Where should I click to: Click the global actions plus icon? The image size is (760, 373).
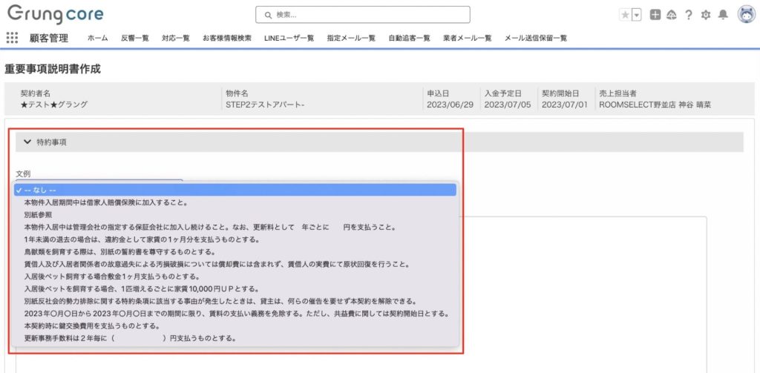pyautogui.click(x=655, y=15)
